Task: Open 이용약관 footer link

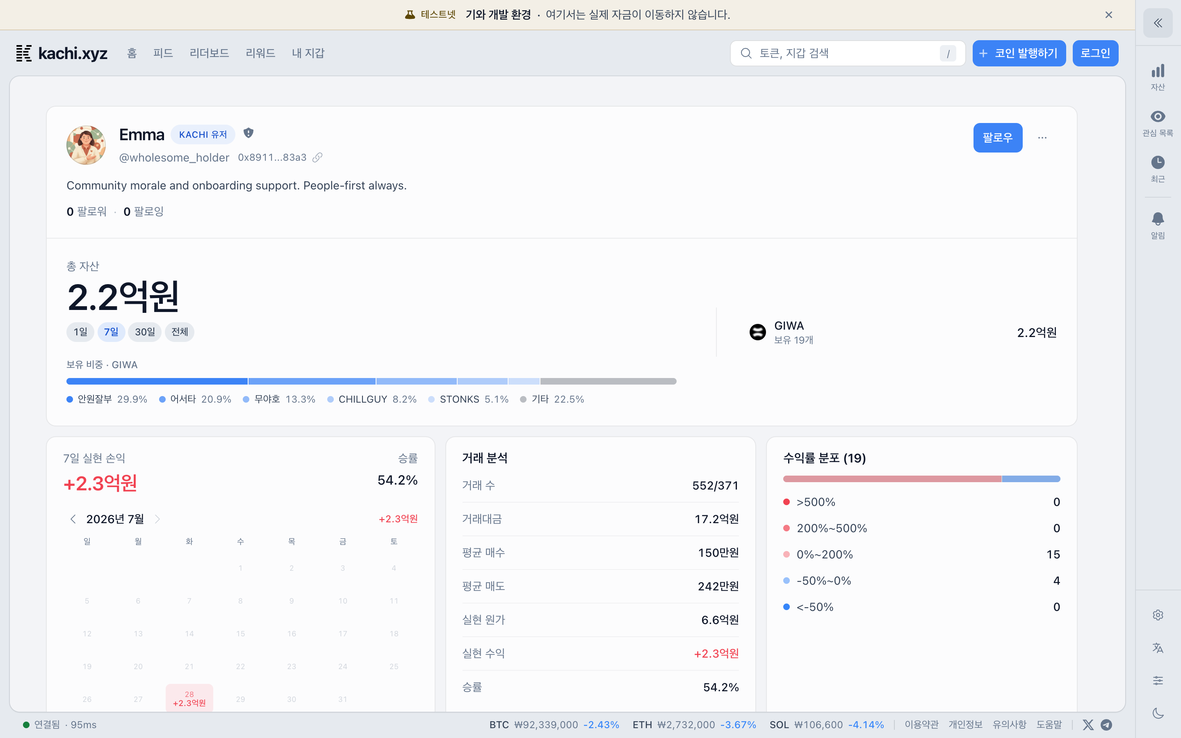Action: (x=921, y=725)
